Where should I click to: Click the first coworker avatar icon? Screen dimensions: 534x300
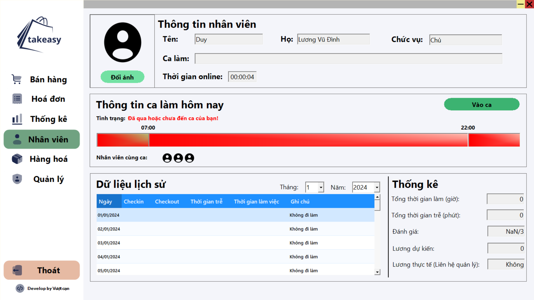pos(167,158)
